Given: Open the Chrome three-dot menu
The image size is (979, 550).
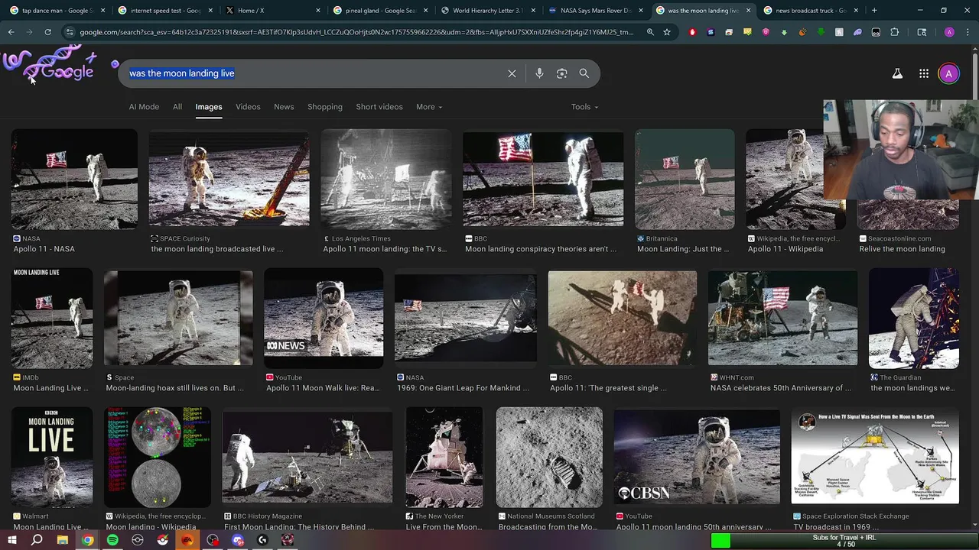Looking at the screenshot, I should pyautogui.click(x=968, y=32).
